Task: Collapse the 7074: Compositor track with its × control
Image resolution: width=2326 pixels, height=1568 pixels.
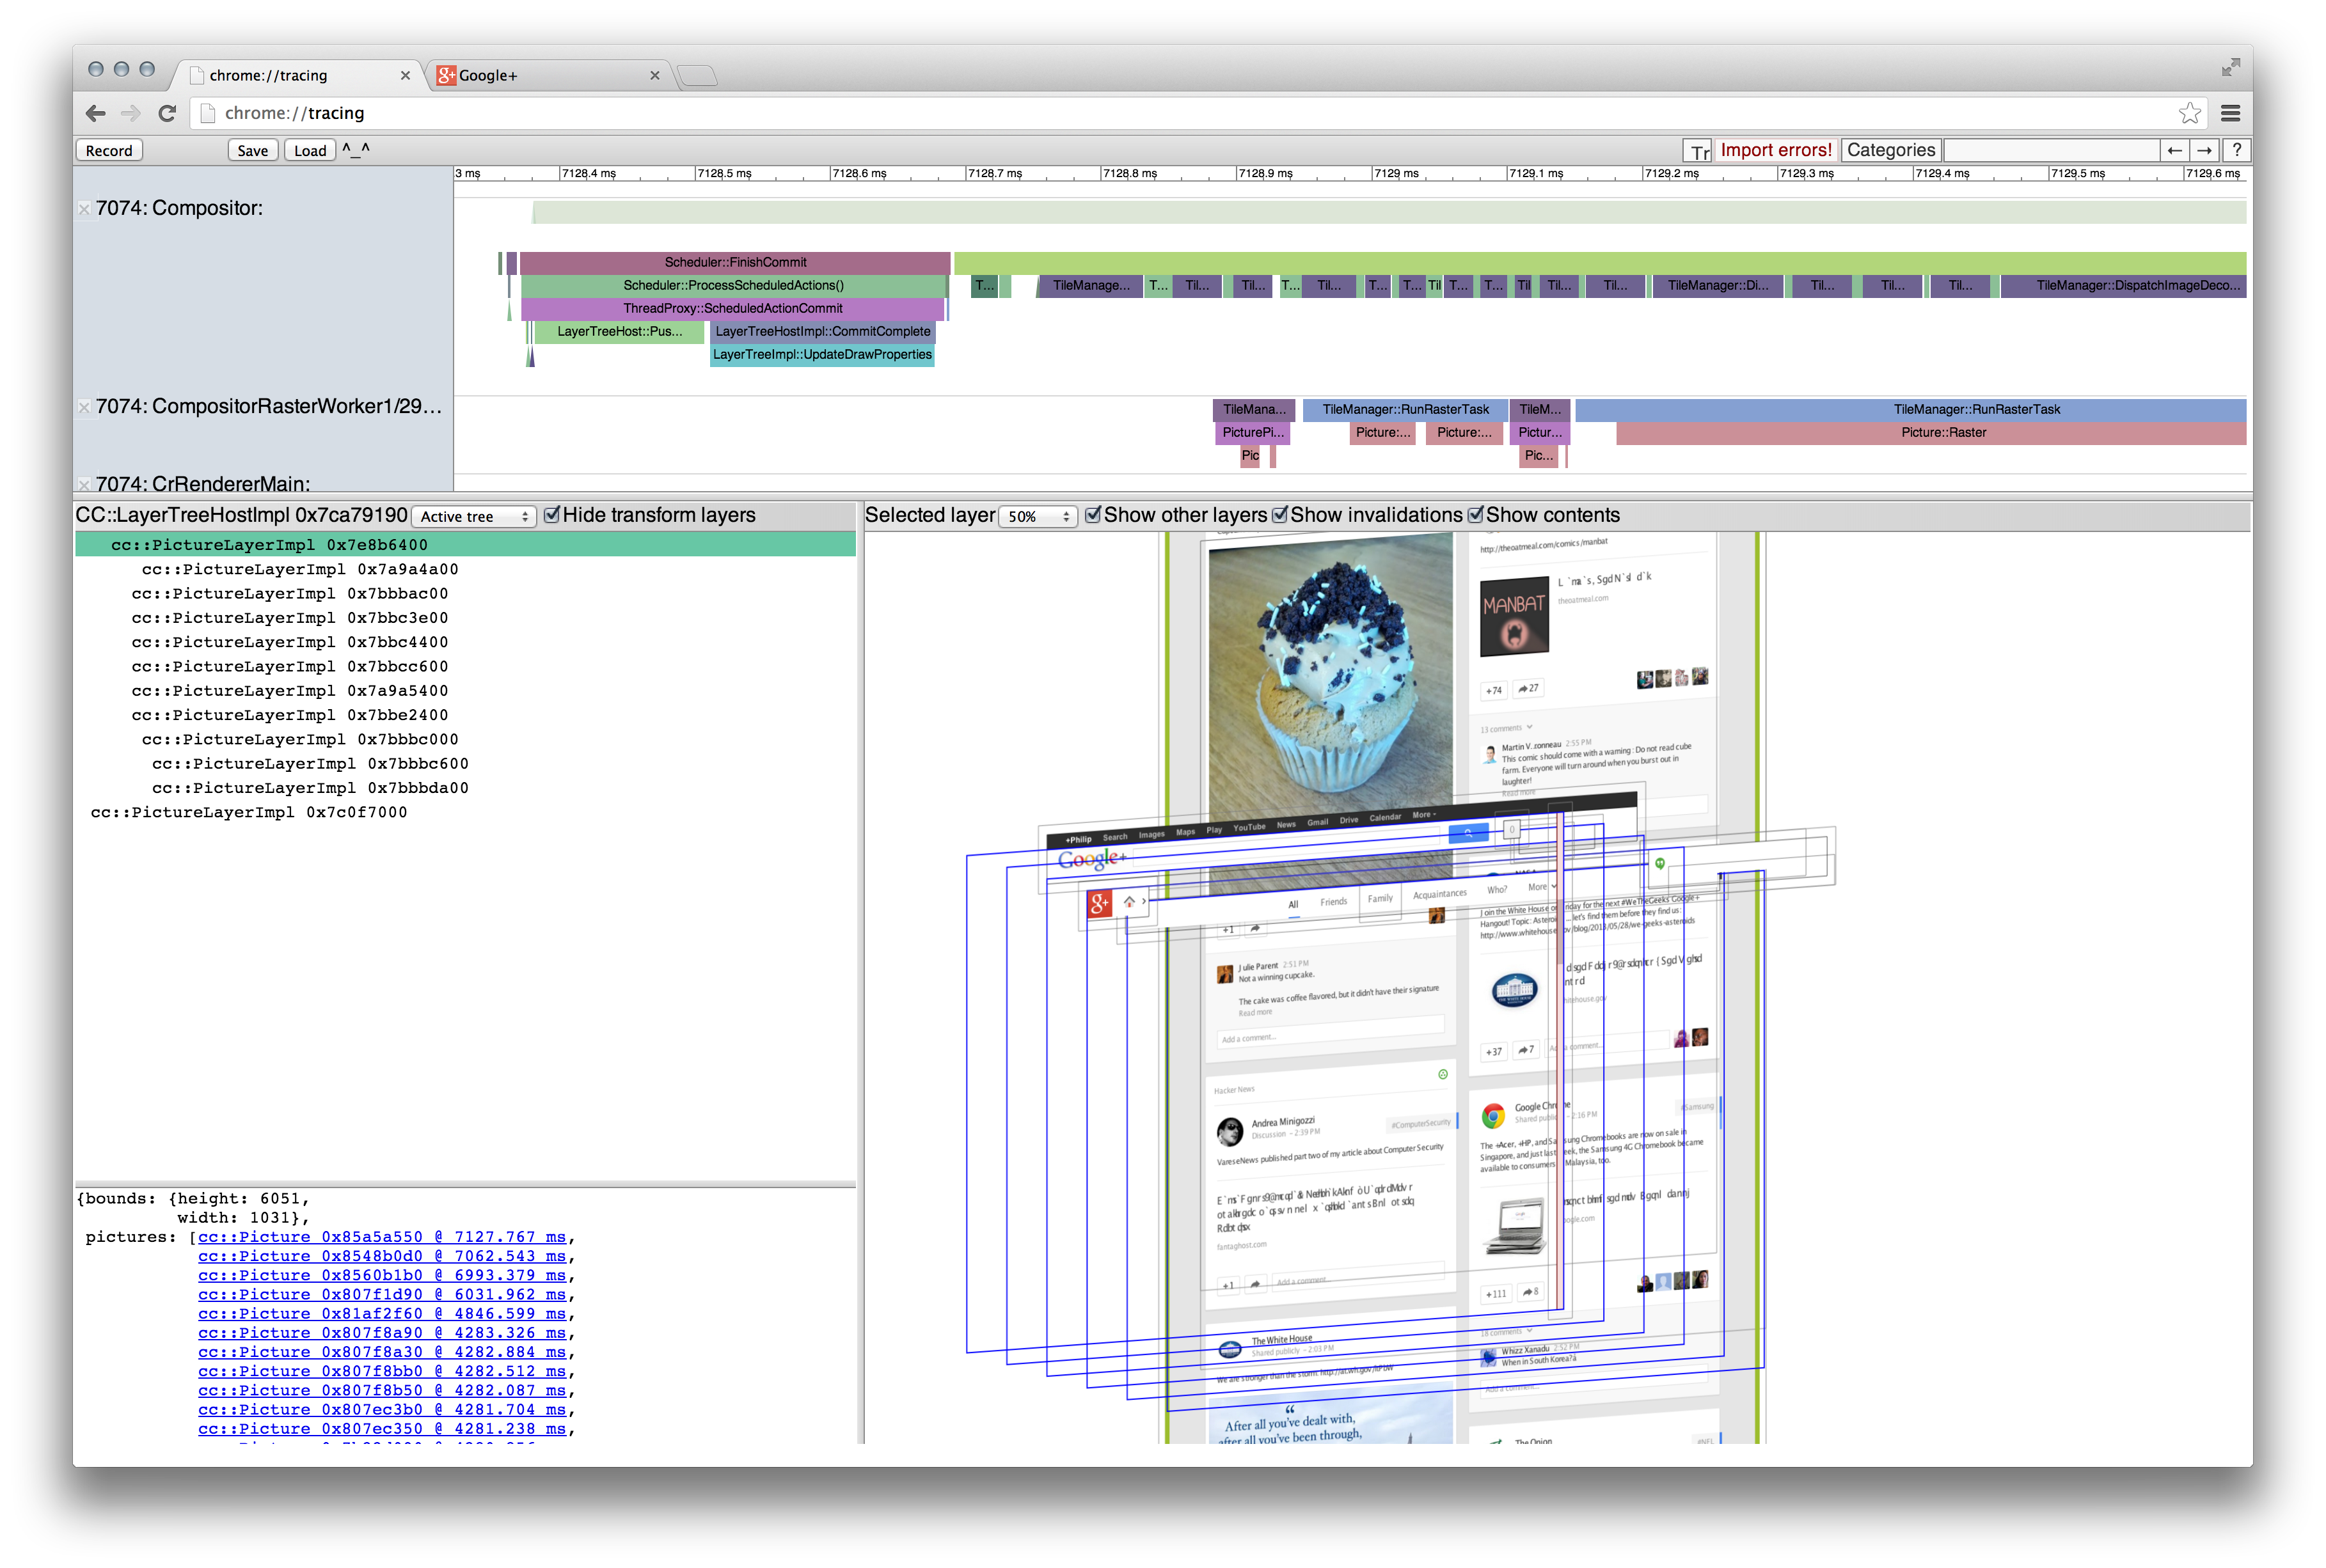Action: 84,209
